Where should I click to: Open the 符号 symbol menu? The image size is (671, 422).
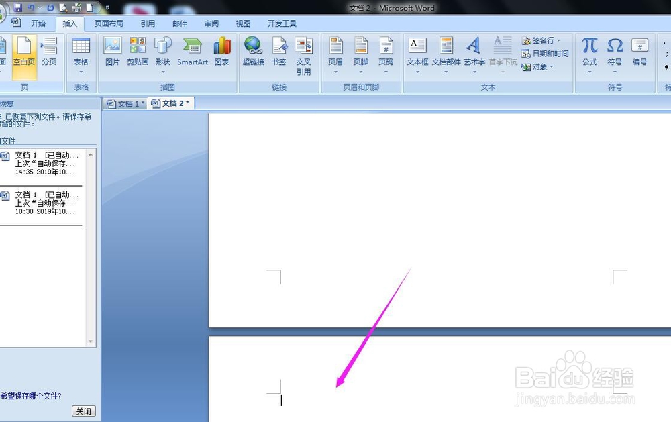click(x=615, y=55)
